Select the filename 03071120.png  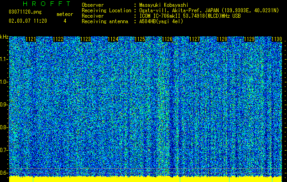(x=25, y=12)
